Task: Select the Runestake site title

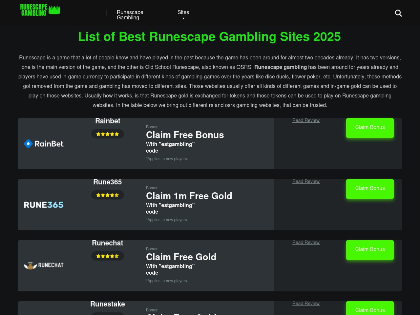Action: coord(108,304)
